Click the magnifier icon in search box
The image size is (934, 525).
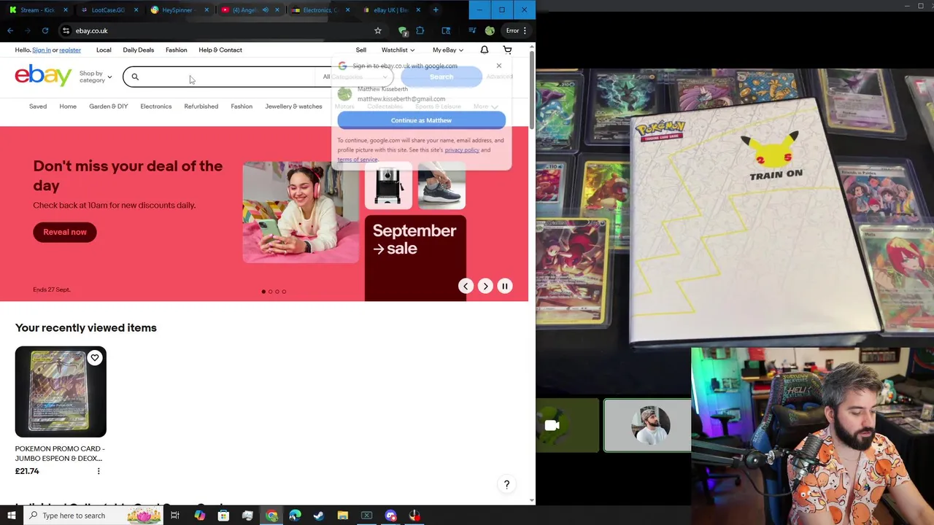(135, 77)
